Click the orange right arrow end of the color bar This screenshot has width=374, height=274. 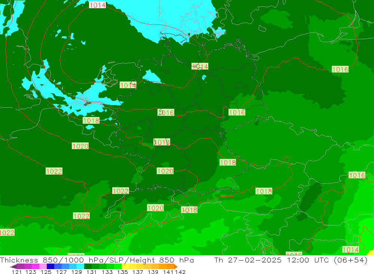click(x=176, y=267)
